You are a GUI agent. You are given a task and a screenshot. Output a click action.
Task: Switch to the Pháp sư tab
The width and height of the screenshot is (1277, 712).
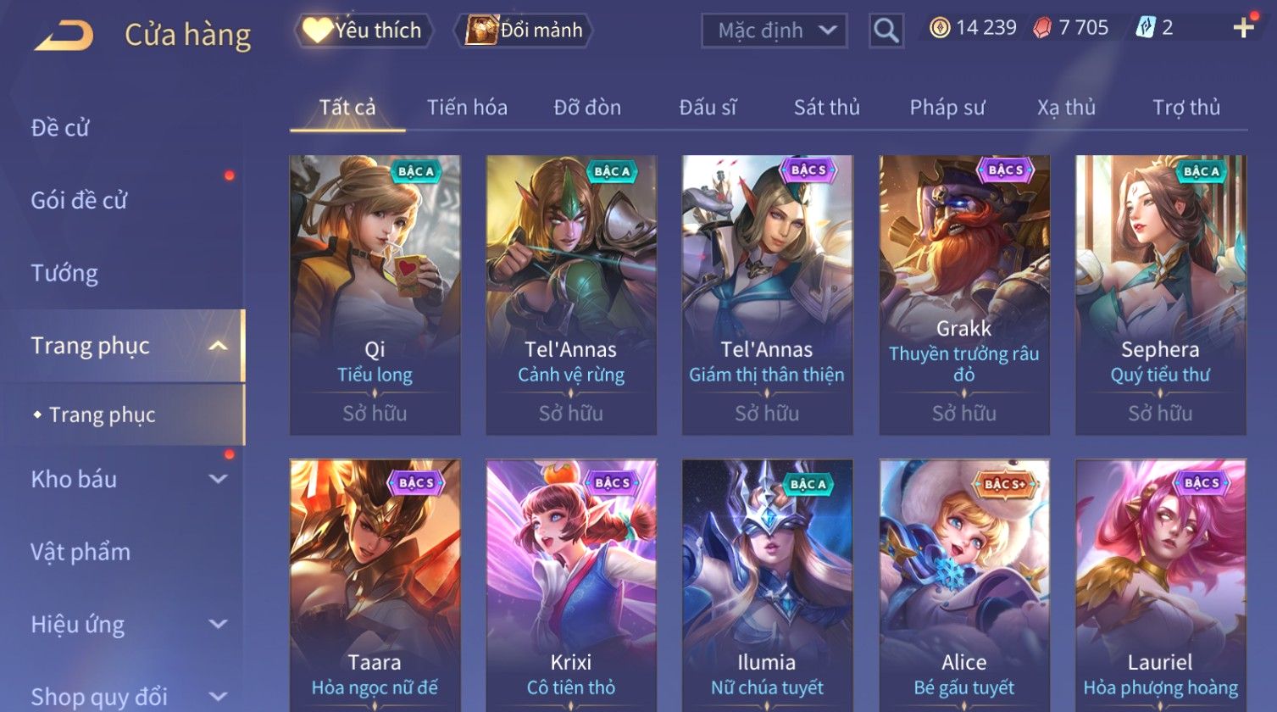click(x=947, y=108)
